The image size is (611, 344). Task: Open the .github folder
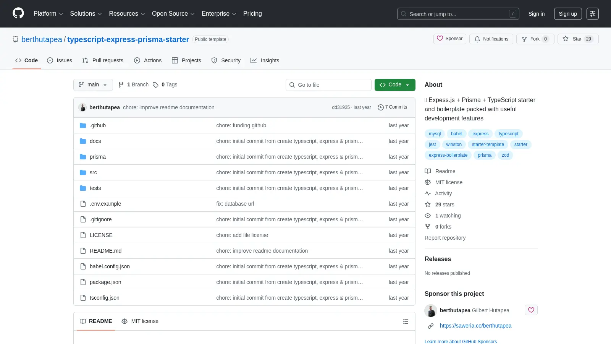(x=98, y=125)
